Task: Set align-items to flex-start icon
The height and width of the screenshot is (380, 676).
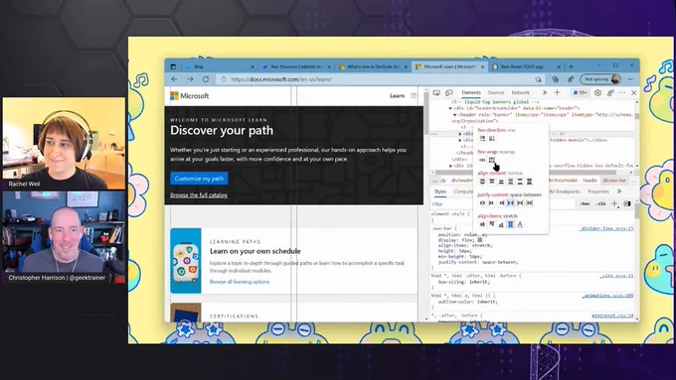Action: click(492, 224)
